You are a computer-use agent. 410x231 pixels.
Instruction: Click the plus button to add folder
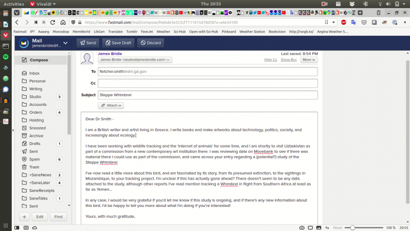(25, 217)
